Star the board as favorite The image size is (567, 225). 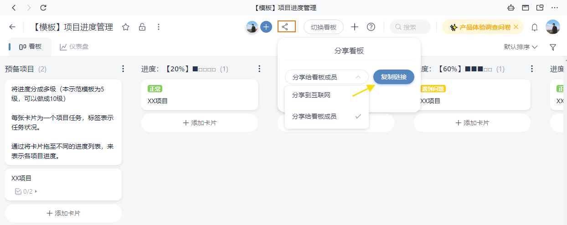(126, 27)
